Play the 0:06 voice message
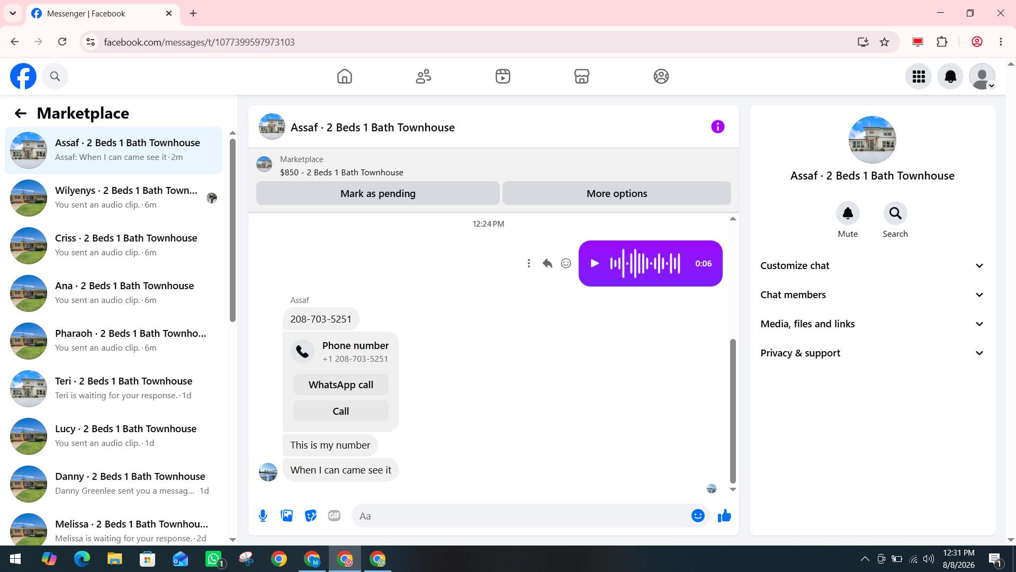This screenshot has height=572, width=1016. pos(595,263)
